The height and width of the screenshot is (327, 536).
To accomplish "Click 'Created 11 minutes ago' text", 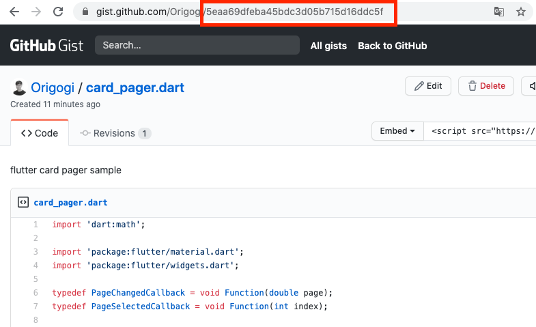I will point(55,104).
